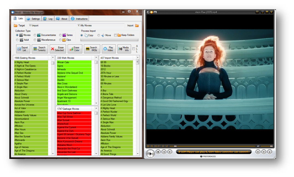Click the Search IMDb button
This screenshot has width=294, height=177.
(92, 49)
